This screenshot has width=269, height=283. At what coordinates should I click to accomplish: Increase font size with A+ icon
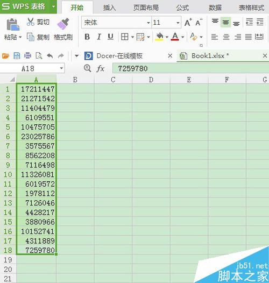tap(188, 23)
